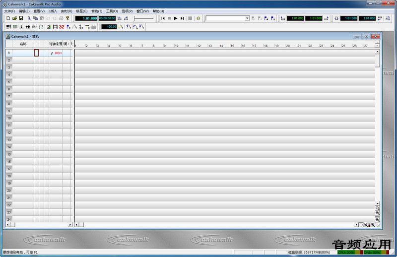
Task: Click the New file icon
Action: [x=8, y=18]
